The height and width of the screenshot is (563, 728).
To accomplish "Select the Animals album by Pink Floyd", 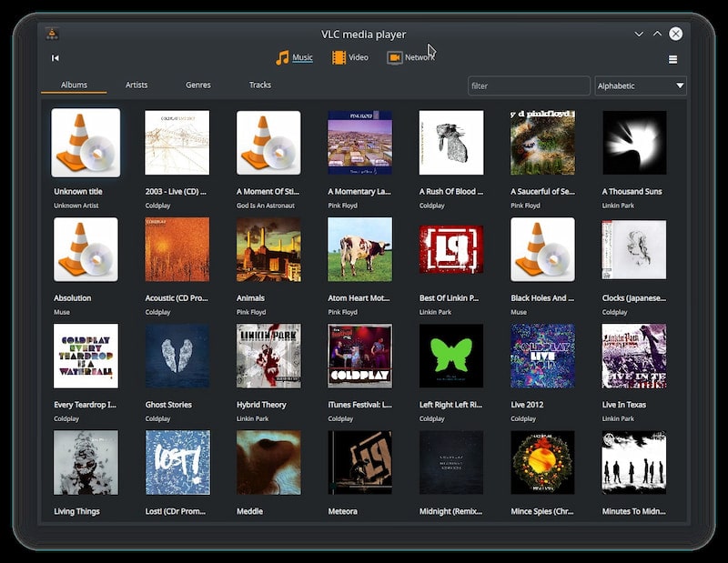I will [268, 248].
